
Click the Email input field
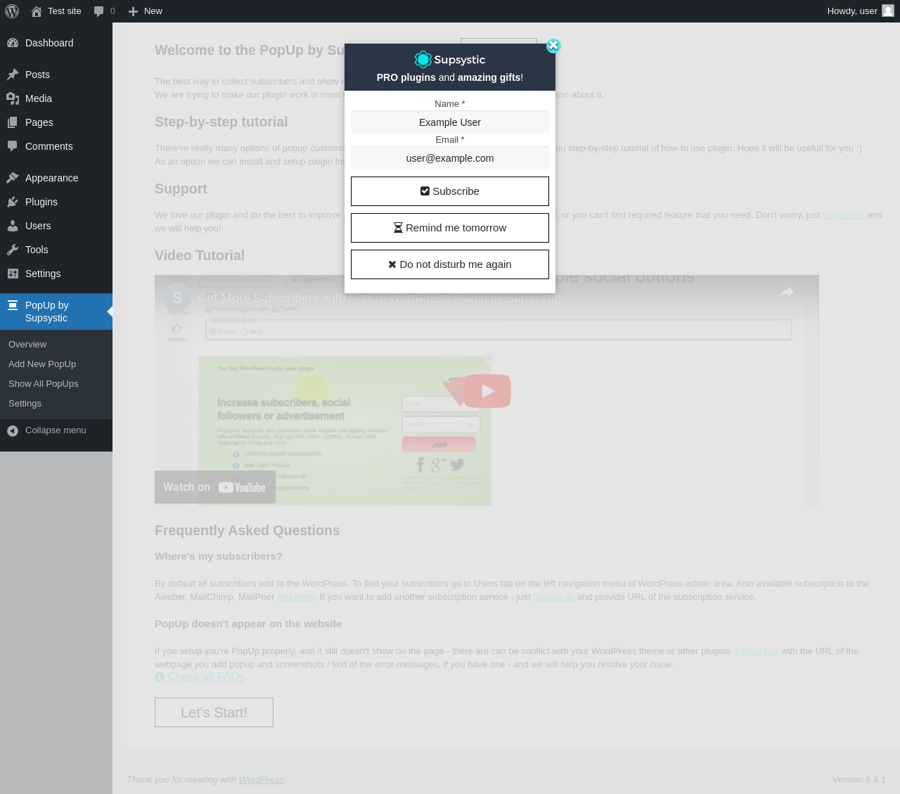450,158
